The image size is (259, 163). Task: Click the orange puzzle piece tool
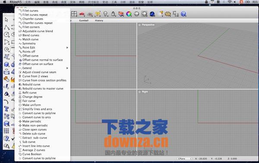[x=6, y=79]
